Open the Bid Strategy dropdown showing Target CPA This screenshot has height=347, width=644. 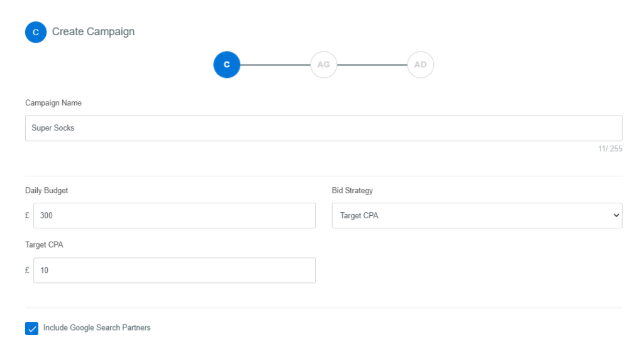(477, 215)
